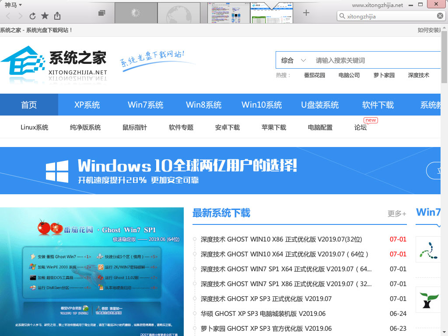Clear the xitongzhijia search field text
448x336 pixels.
(440, 16)
